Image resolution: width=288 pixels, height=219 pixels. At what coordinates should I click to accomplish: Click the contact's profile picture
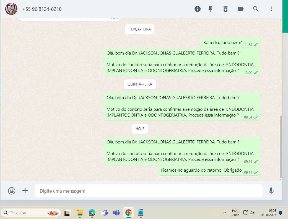tap(11, 9)
